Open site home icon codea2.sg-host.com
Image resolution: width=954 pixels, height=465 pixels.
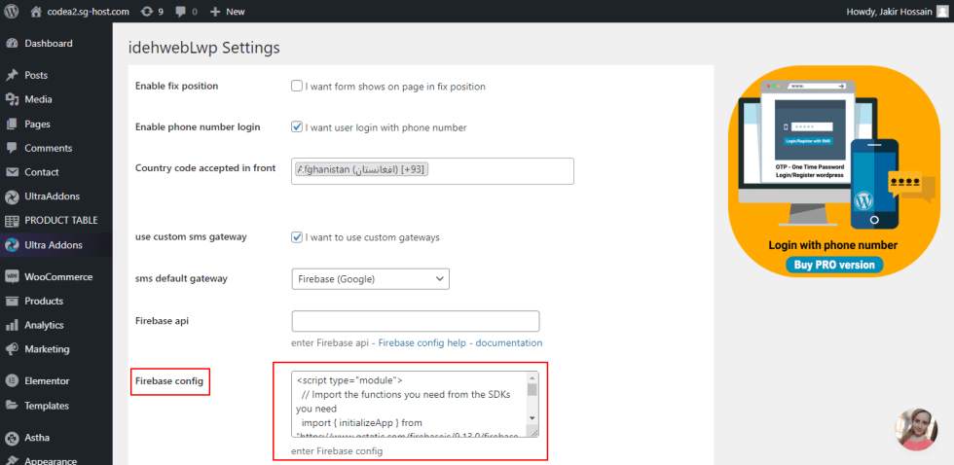(37, 11)
